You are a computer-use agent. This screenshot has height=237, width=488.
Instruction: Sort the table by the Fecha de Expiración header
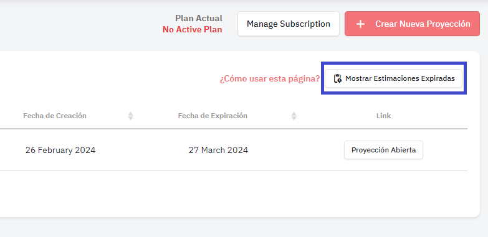point(213,116)
